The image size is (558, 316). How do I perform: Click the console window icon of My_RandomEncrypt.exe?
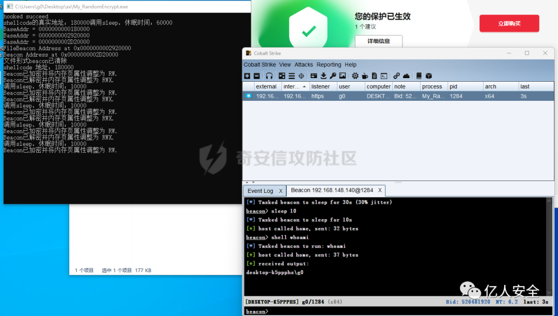pyautogui.click(x=10, y=6)
